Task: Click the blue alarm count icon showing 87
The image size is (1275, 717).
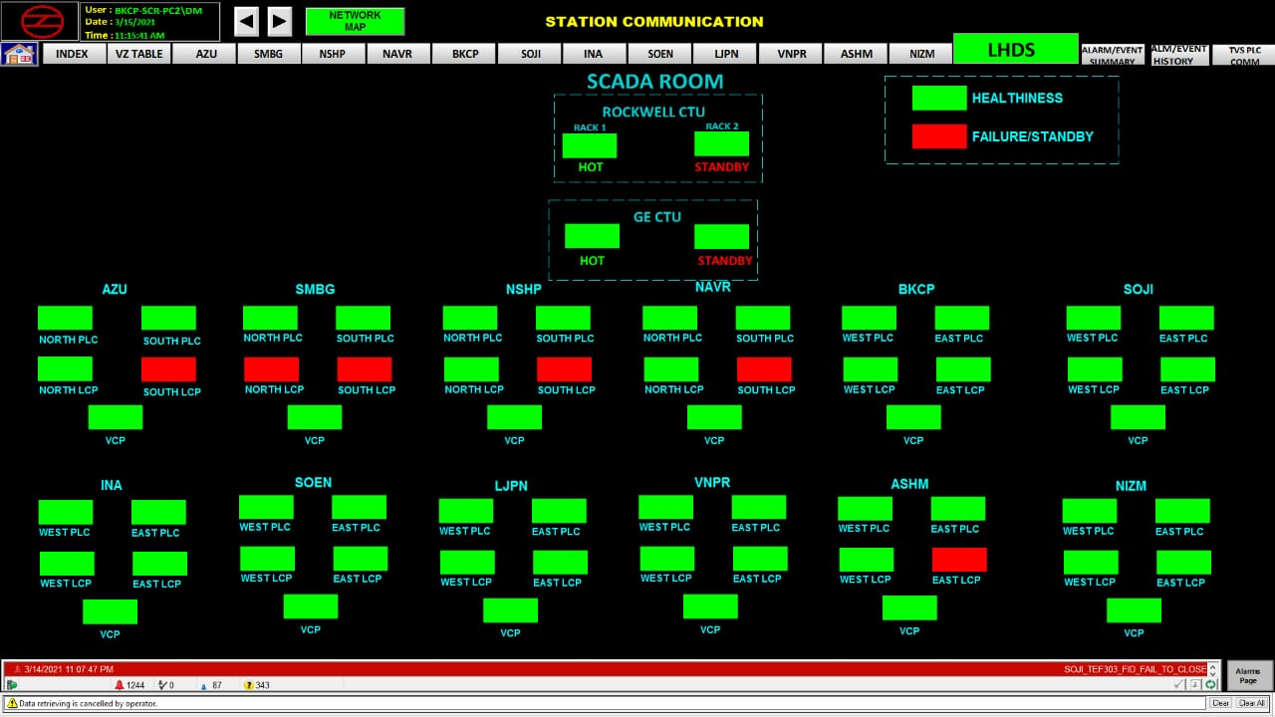Action: 204,685
